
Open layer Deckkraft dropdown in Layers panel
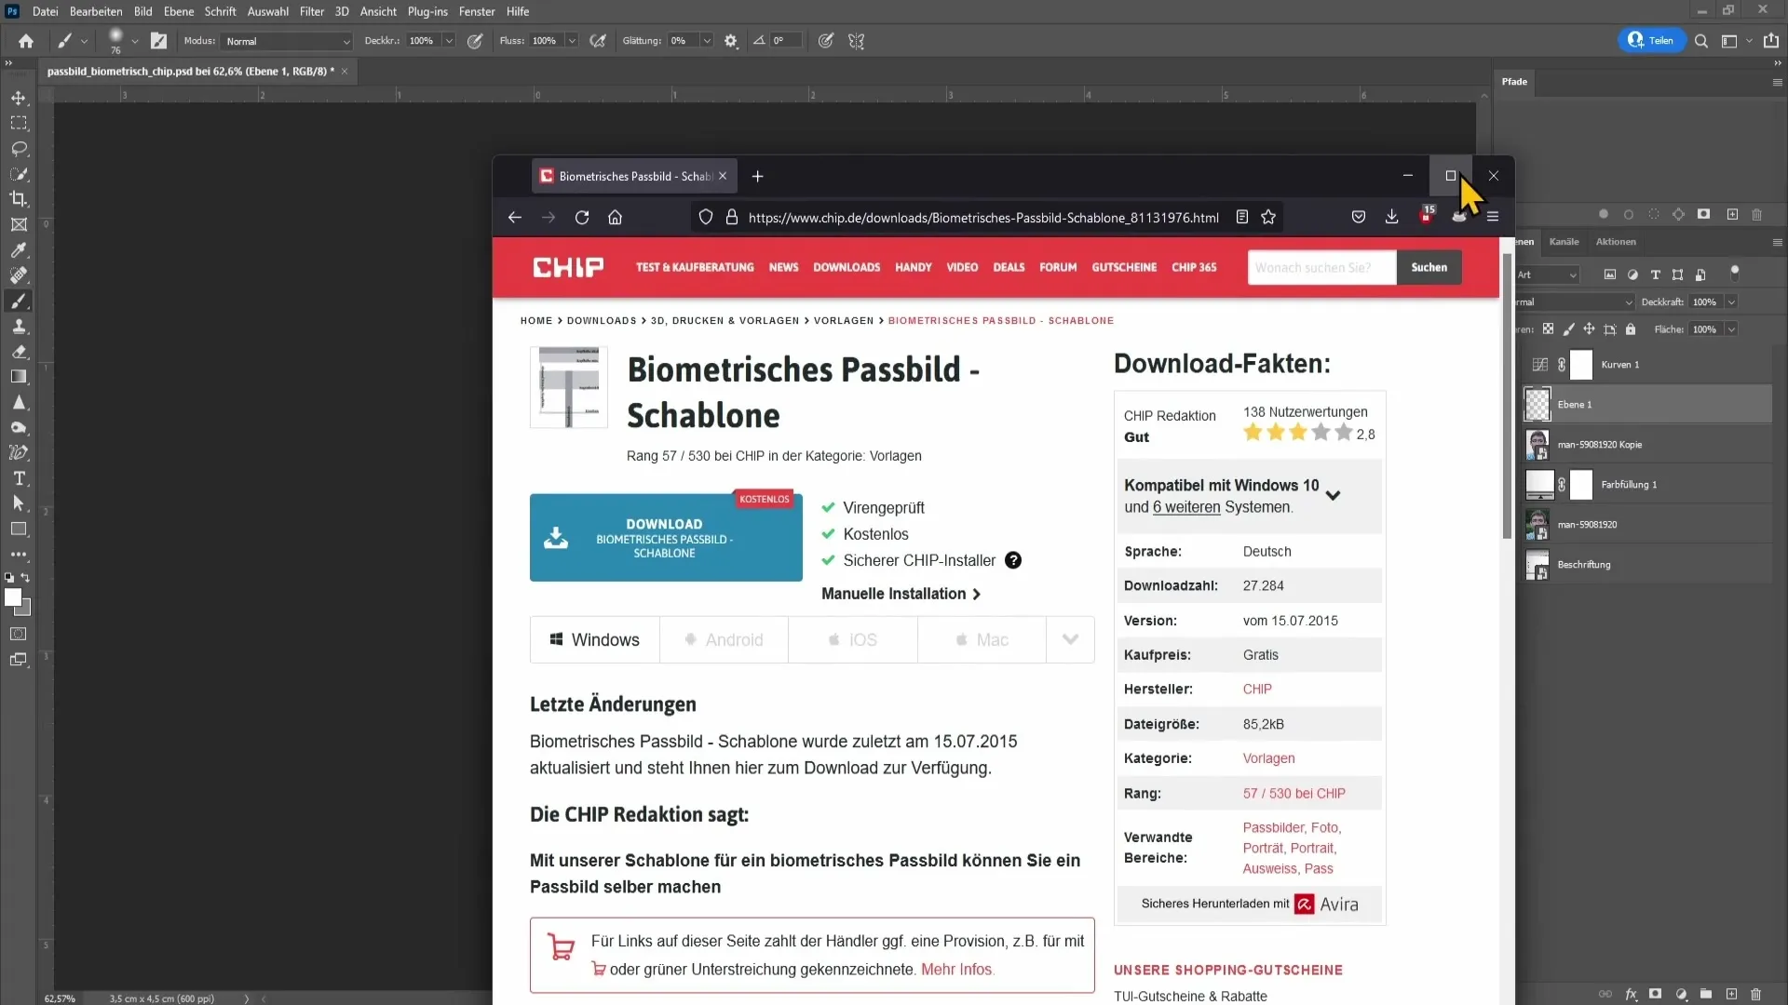[1731, 301]
